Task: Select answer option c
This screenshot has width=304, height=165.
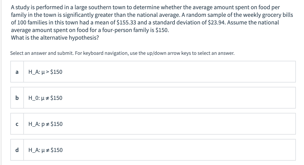Action: [153, 124]
